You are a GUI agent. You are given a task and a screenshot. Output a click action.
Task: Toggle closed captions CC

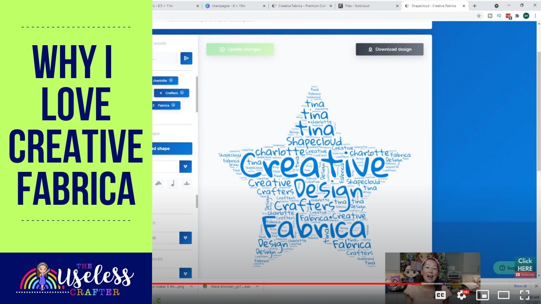pyautogui.click(x=440, y=295)
